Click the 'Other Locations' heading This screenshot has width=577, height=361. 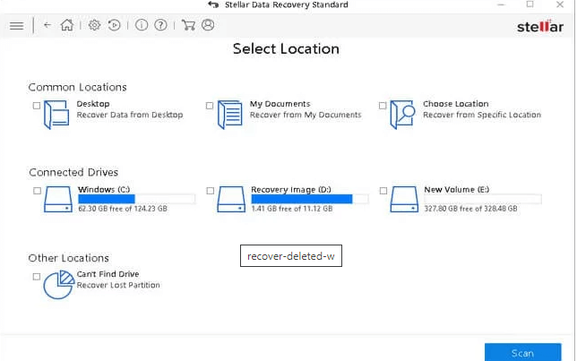69,258
